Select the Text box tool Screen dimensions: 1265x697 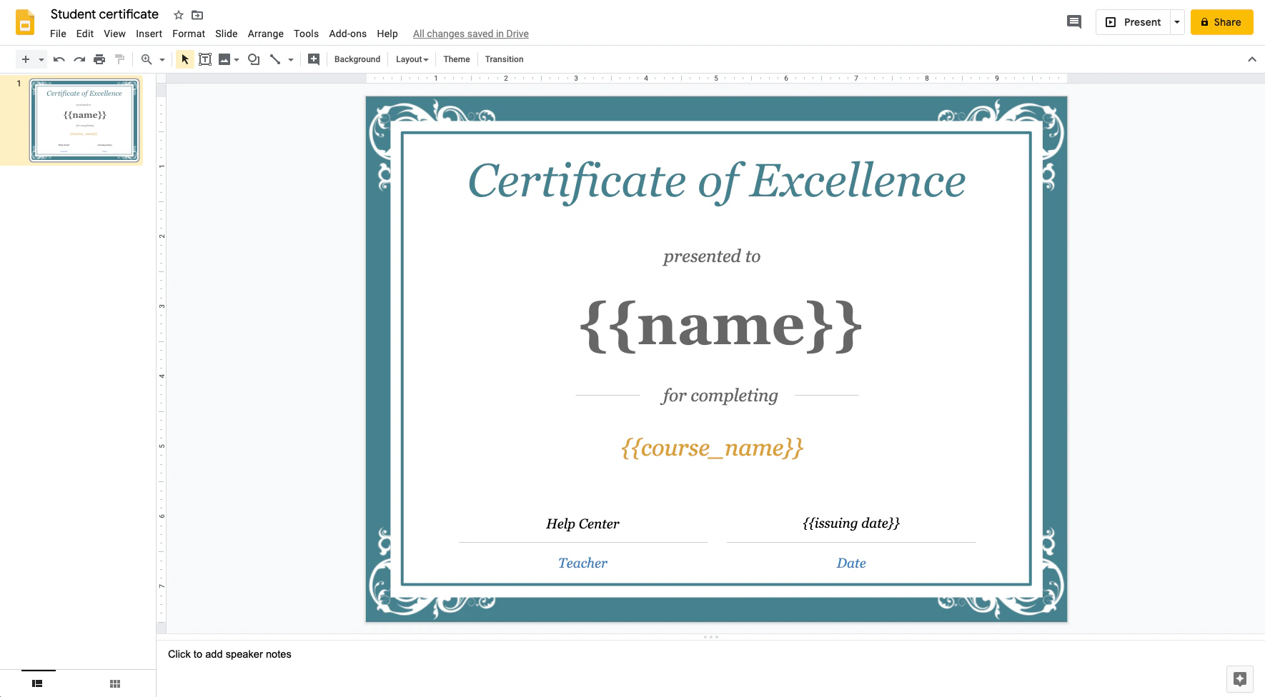(205, 59)
